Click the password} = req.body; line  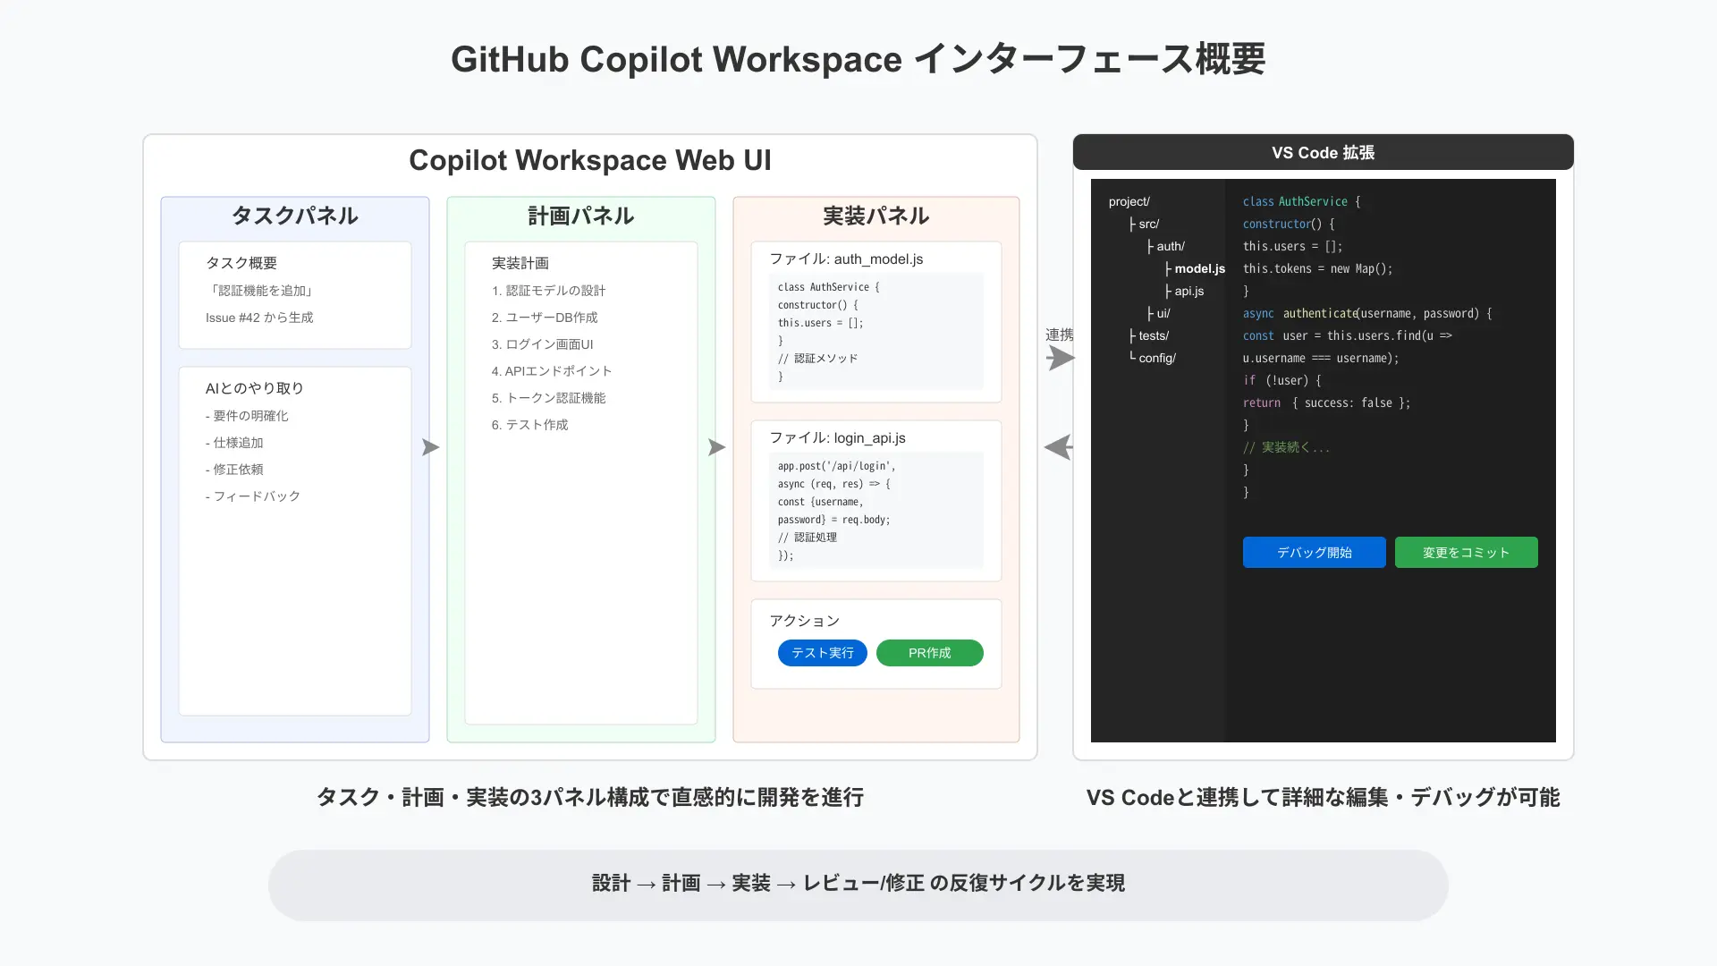[x=833, y=520]
